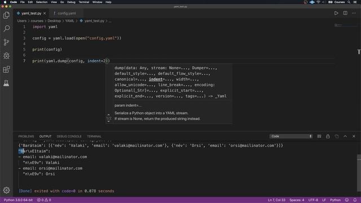
Task: Open the Apple menu
Action: point(5,2)
